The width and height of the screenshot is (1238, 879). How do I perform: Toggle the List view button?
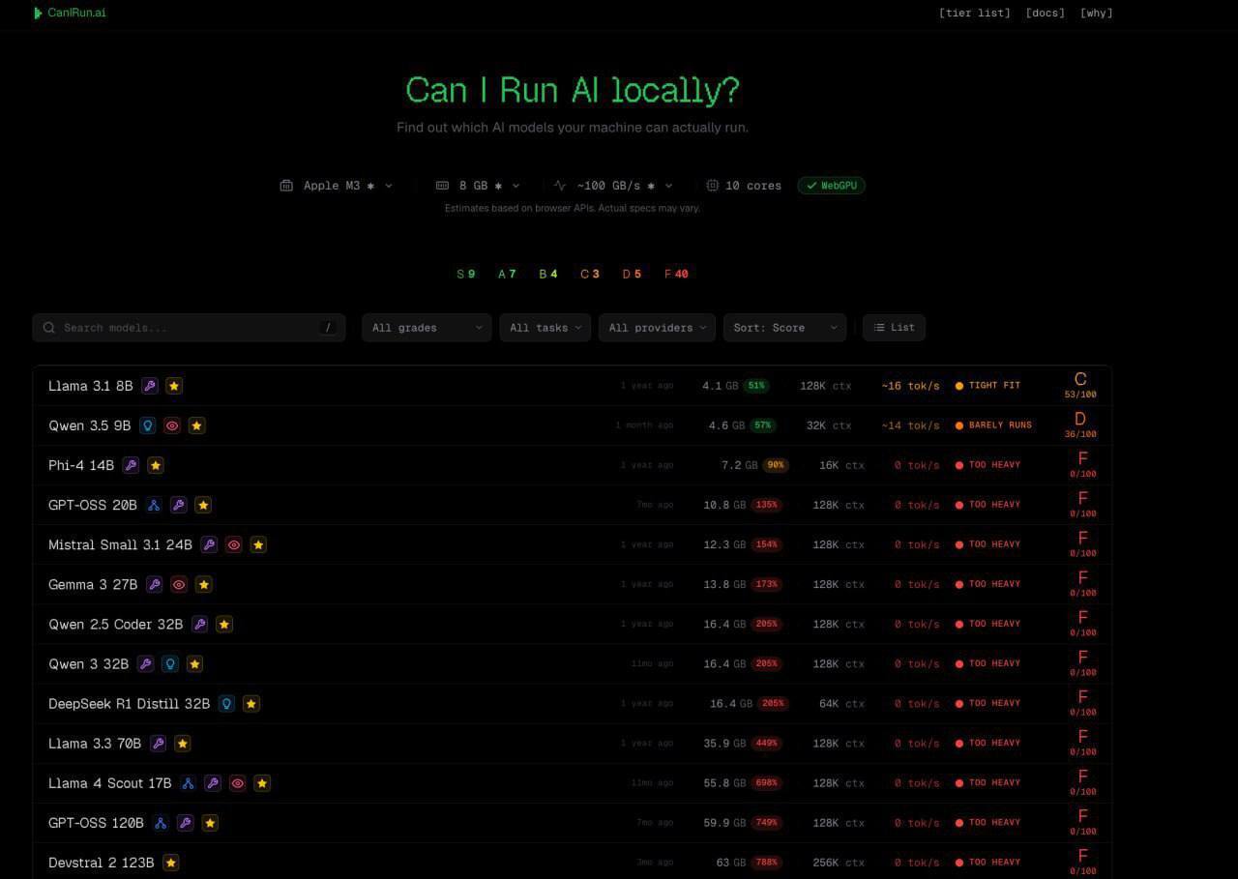(894, 327)
